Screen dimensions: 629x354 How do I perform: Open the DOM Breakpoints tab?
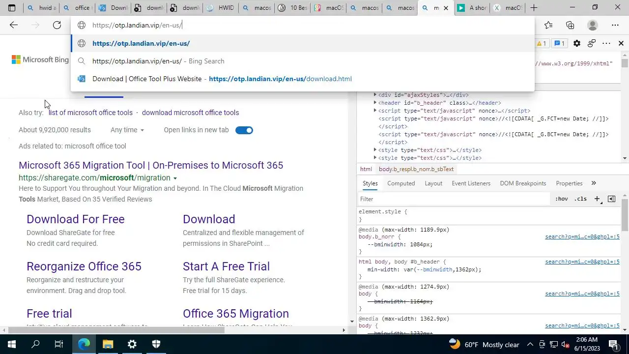[x=523, y=183]
